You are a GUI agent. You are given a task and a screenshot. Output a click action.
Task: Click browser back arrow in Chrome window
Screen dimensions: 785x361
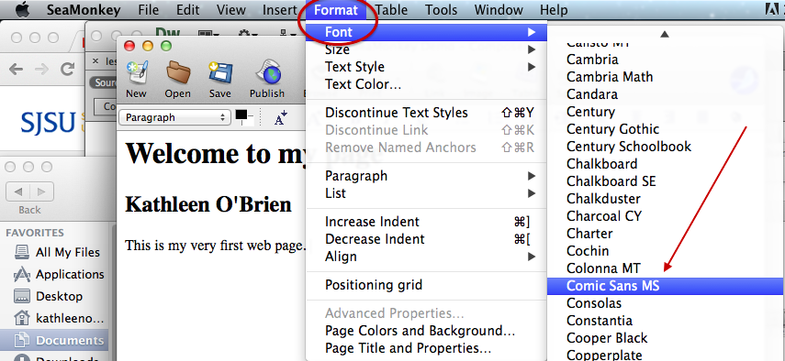pos(16,70)
